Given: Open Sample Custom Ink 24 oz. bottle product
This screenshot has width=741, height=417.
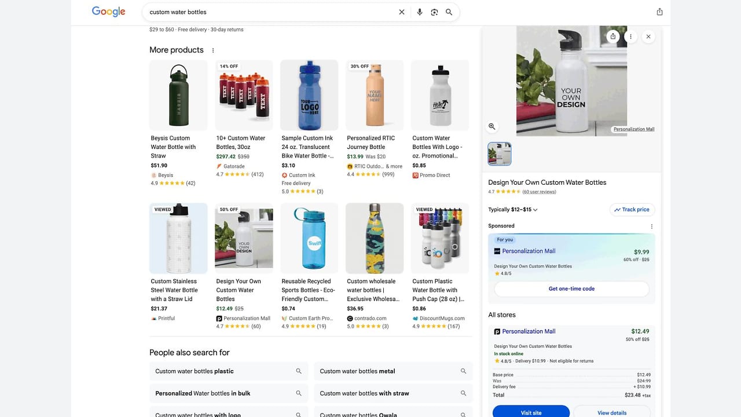Looking at the screenshot, I should tap(309, 127).
